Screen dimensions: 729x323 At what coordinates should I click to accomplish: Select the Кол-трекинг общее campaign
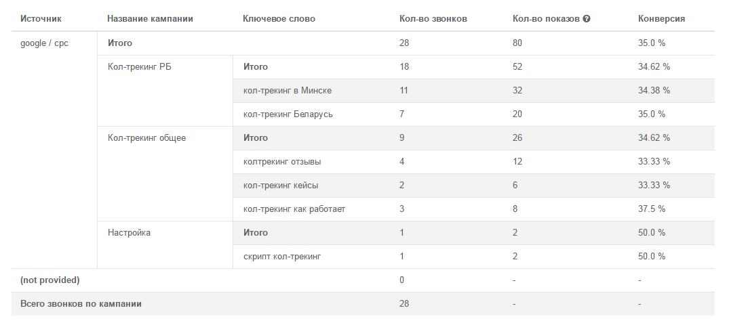[x=146, y=138]
